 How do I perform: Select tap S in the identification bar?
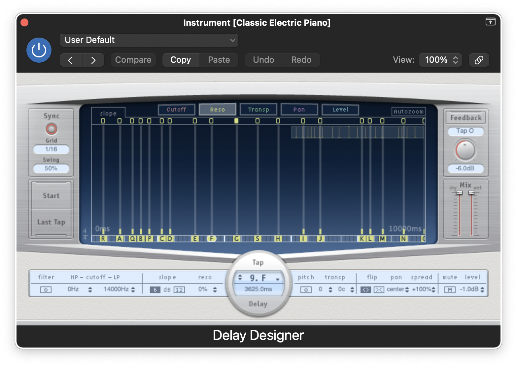tap(258, 239)
